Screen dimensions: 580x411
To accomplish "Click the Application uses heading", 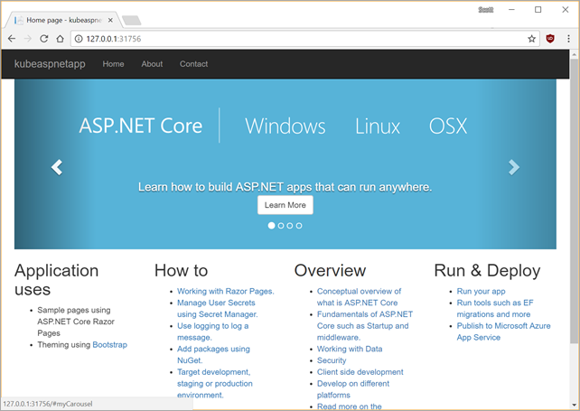I will point(57,280).
